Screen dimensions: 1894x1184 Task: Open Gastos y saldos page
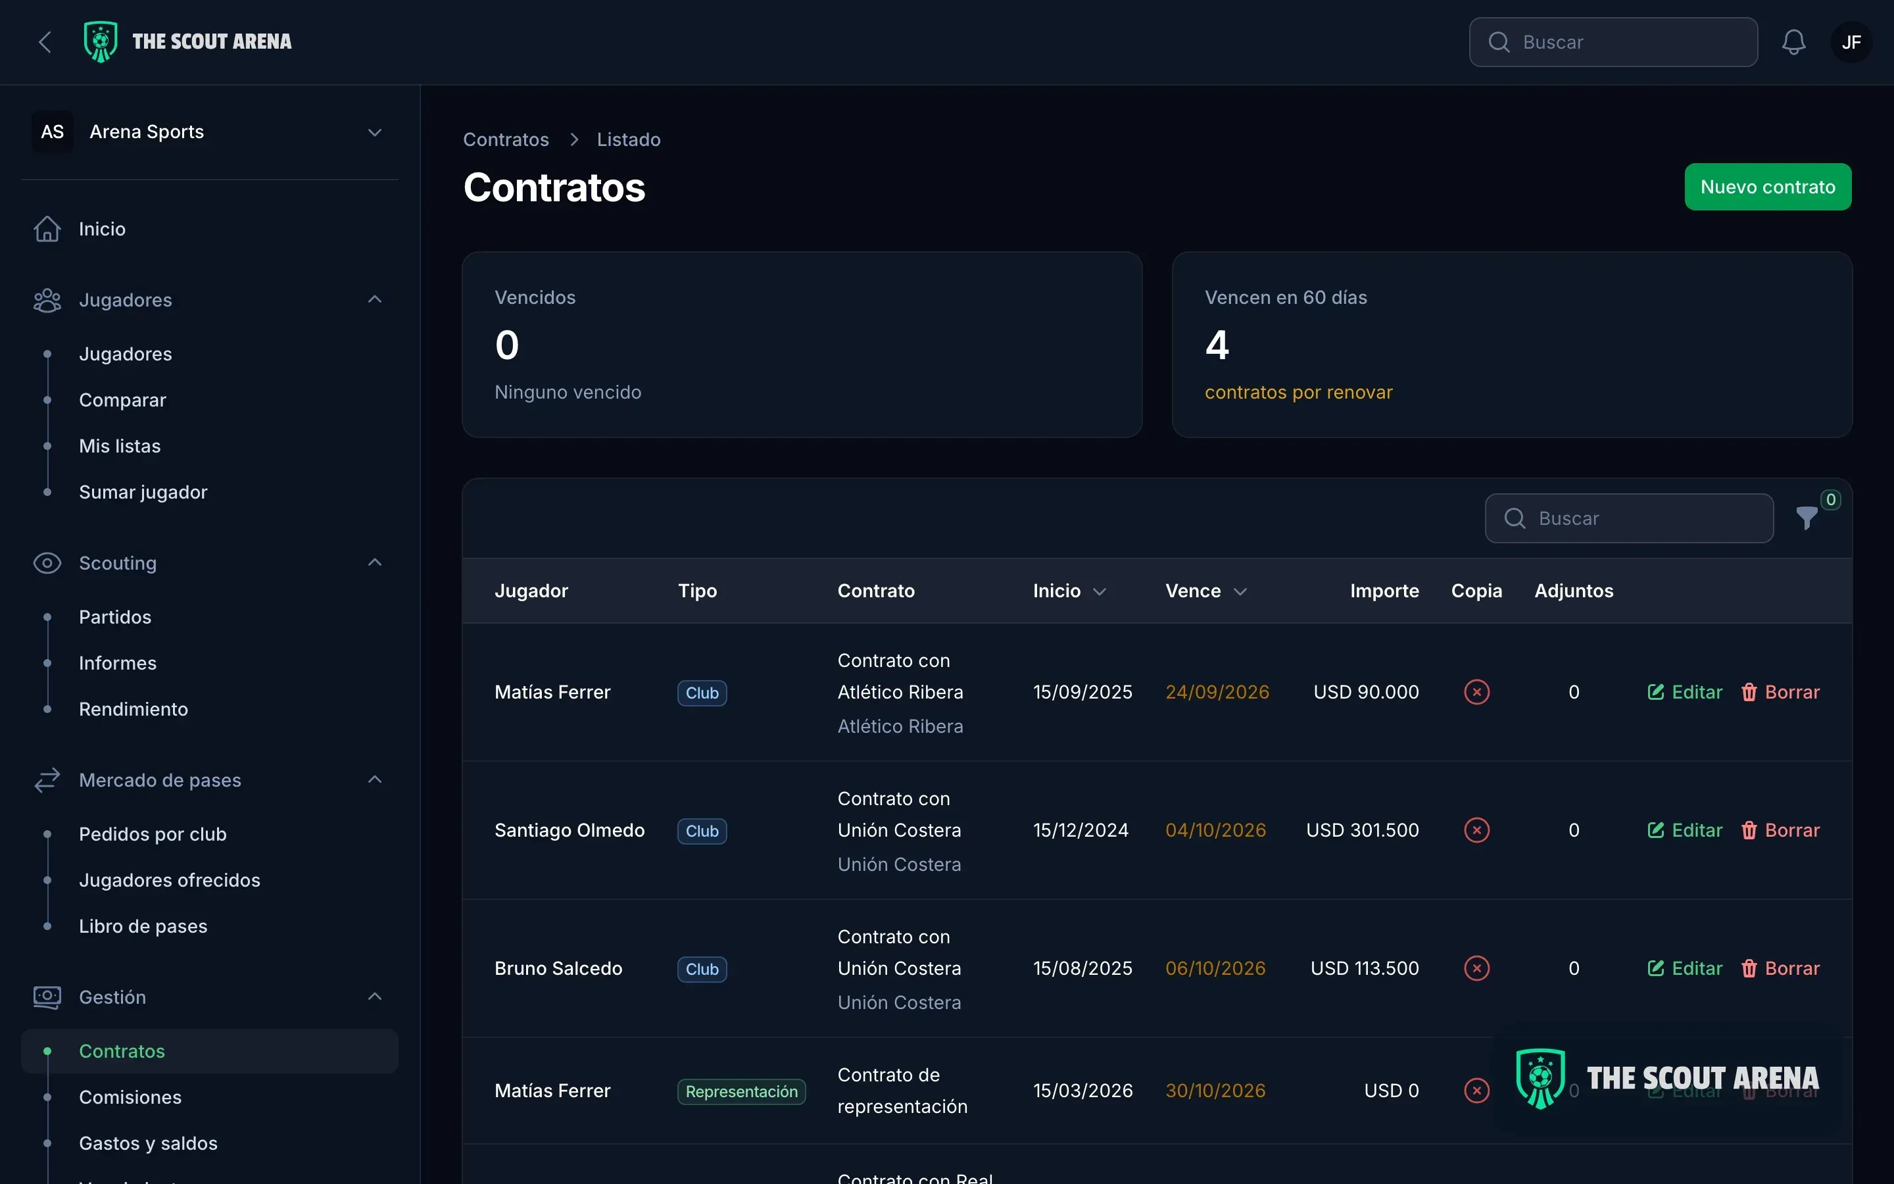click(148, 1143)
